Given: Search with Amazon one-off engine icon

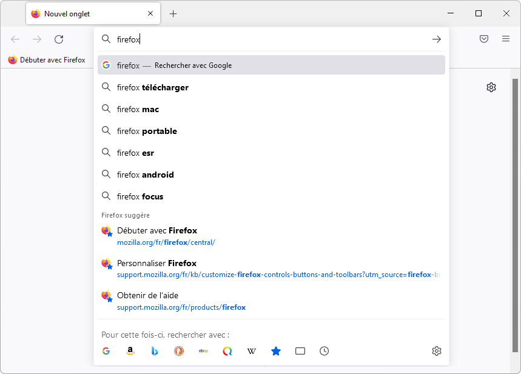Looking at the screenshot, I should pos(130,351).
